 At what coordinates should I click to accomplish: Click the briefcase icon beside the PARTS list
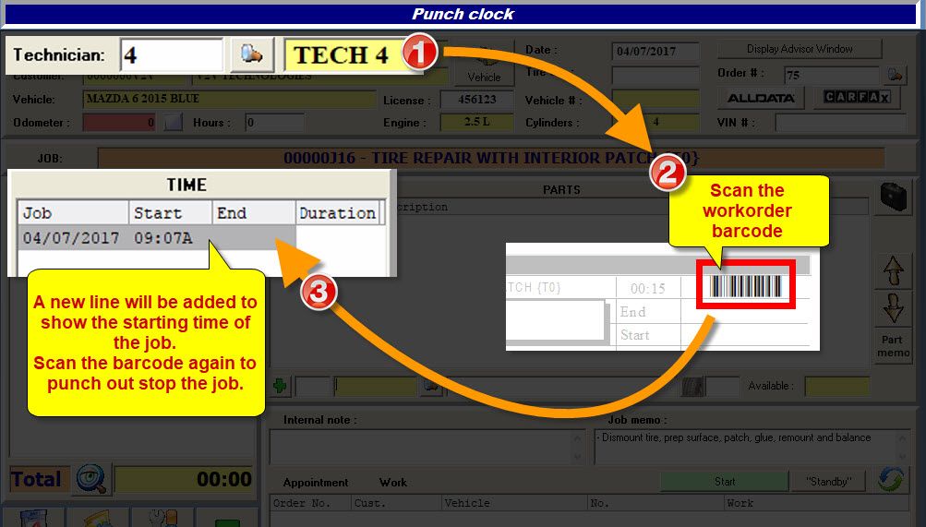click(x=893, y=197)
